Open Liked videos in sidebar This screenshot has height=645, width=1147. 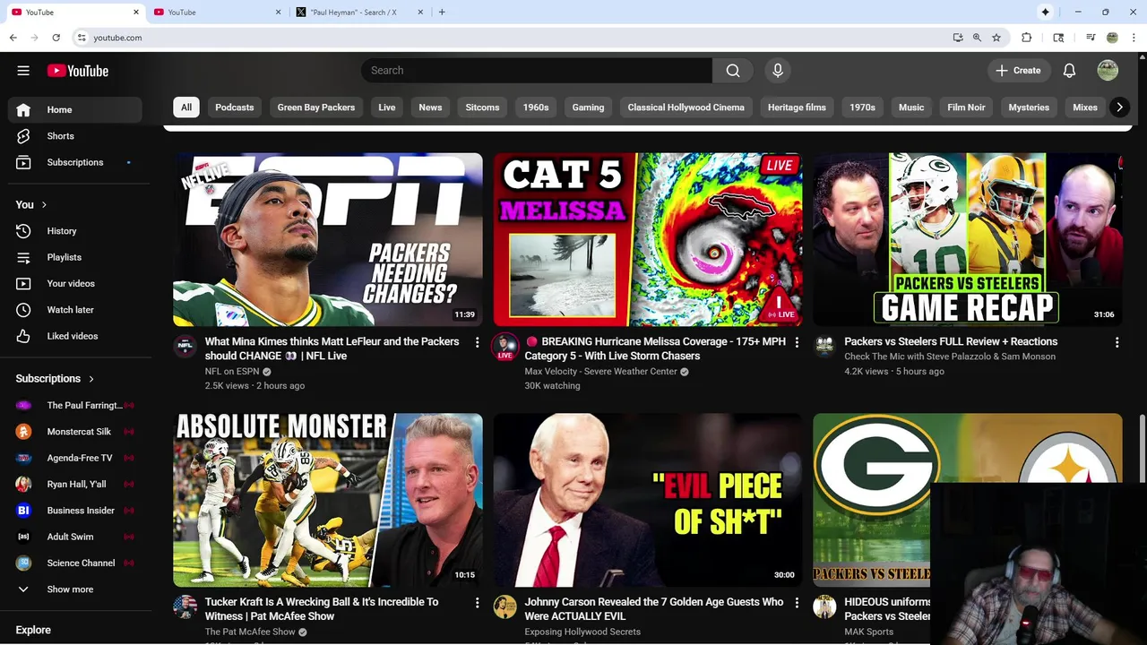click(x=75, y=336)
